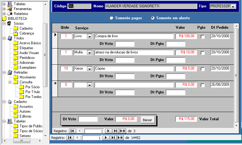Open Editoras tree item
The image size is (242, 145).
[25, 116]
